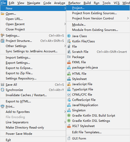
Task: Select Sync Settings to JetBrains Account...
Action: [x=33, y=51]
